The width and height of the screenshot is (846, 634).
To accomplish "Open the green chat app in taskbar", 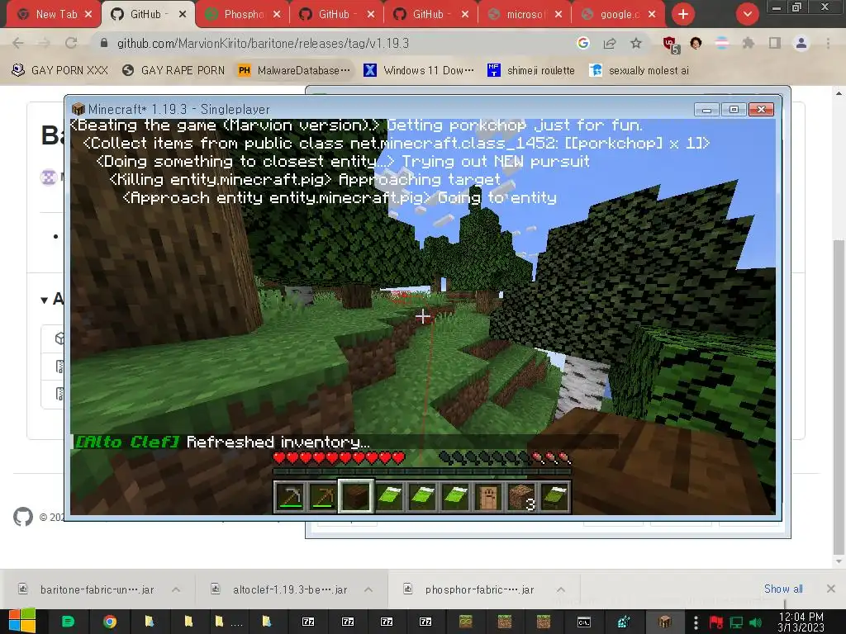I will click(68, 622).
